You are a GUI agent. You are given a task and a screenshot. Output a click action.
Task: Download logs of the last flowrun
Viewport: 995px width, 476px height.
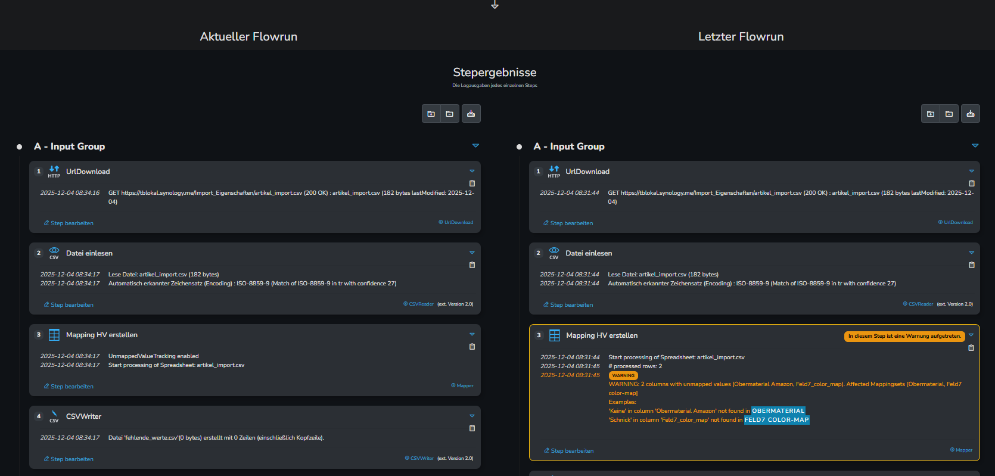point(971,114)
